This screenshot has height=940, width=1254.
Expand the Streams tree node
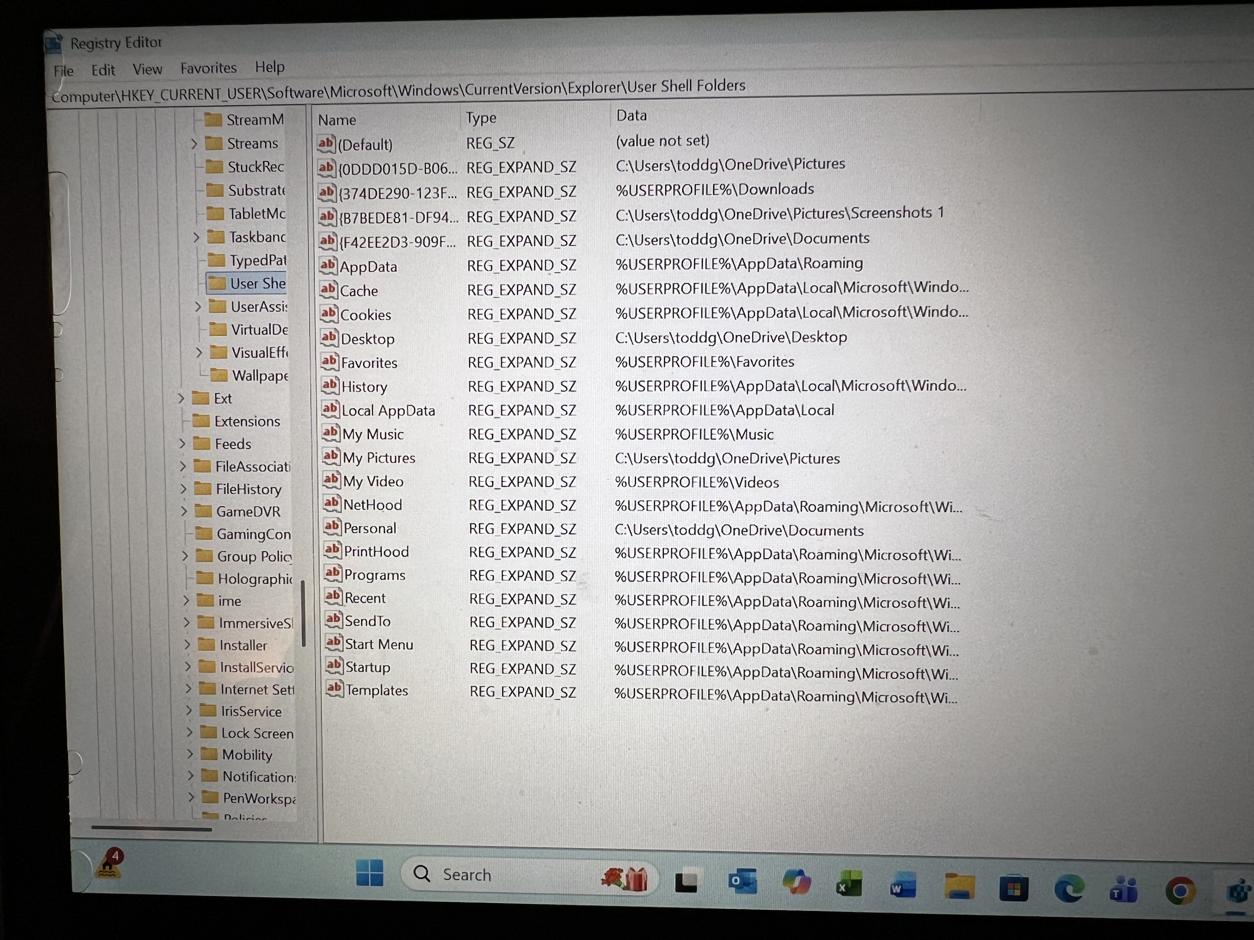(x=194, y=143)
